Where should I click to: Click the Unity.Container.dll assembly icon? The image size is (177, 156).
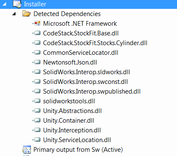click(36, 121)
